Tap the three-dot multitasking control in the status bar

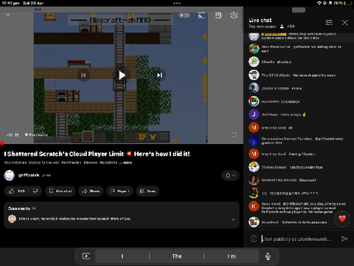(x=177, y=3)
